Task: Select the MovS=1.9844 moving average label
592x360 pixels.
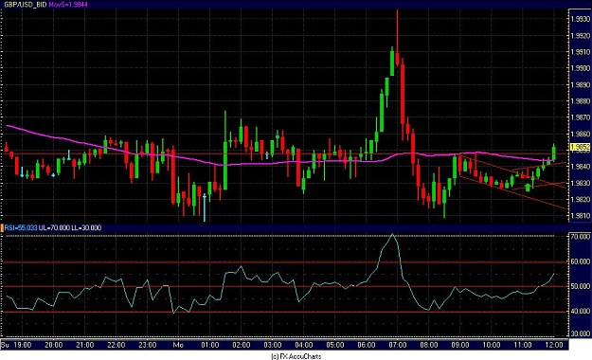Action: (x=68, y=5)
